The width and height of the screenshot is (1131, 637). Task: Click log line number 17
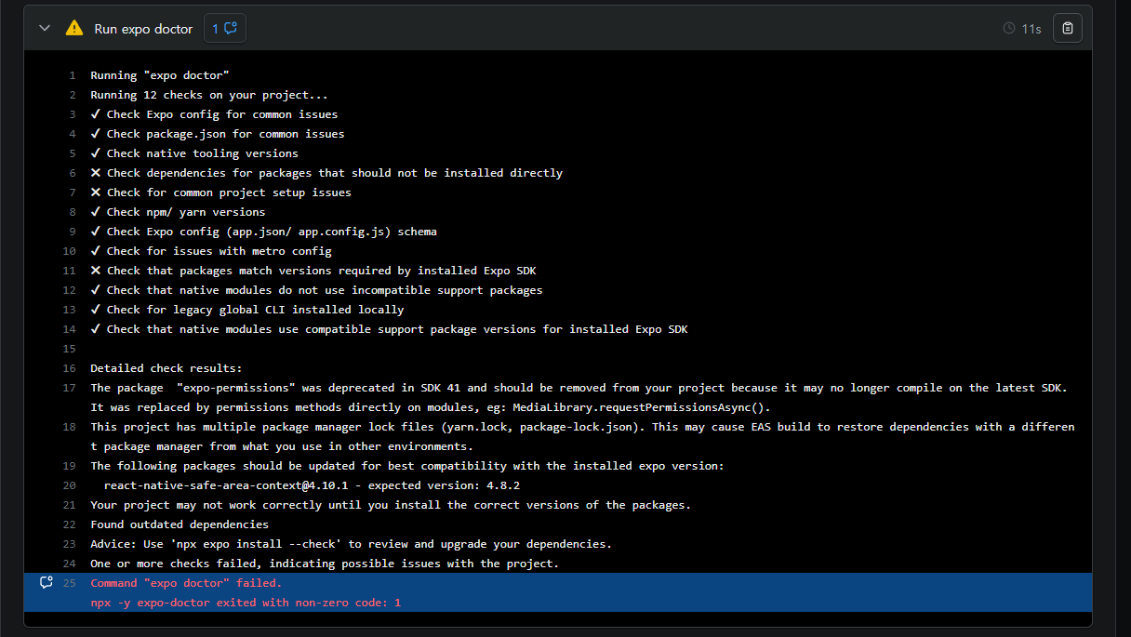click(x=69, y=388)
